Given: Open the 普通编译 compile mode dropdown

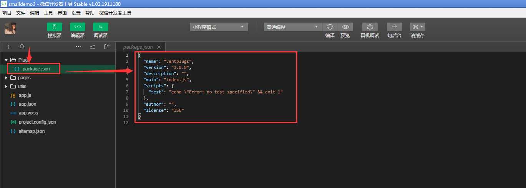Looking at the screenshot, I should 293,27.
